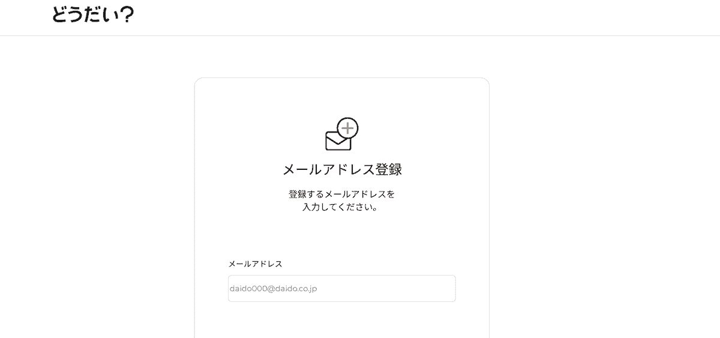The image size is (720, 338).
Task: Click the 入力してください。 instruction text
Action: click(341, 208)
